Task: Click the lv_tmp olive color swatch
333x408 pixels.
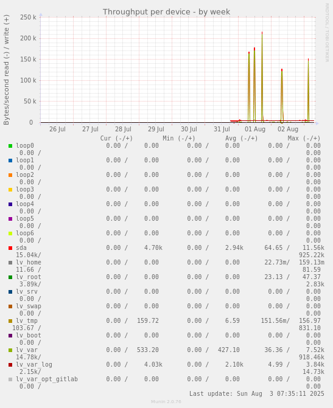Action: click(10, 321)
